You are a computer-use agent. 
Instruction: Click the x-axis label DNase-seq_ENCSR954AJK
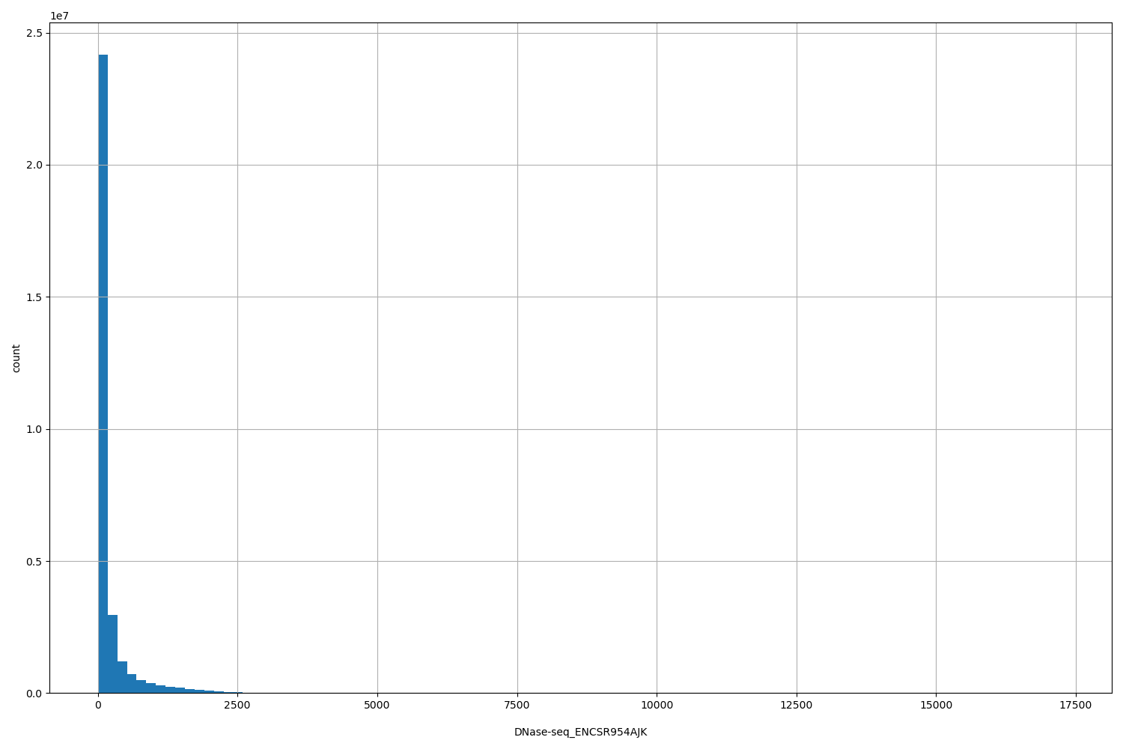point(579,733)
